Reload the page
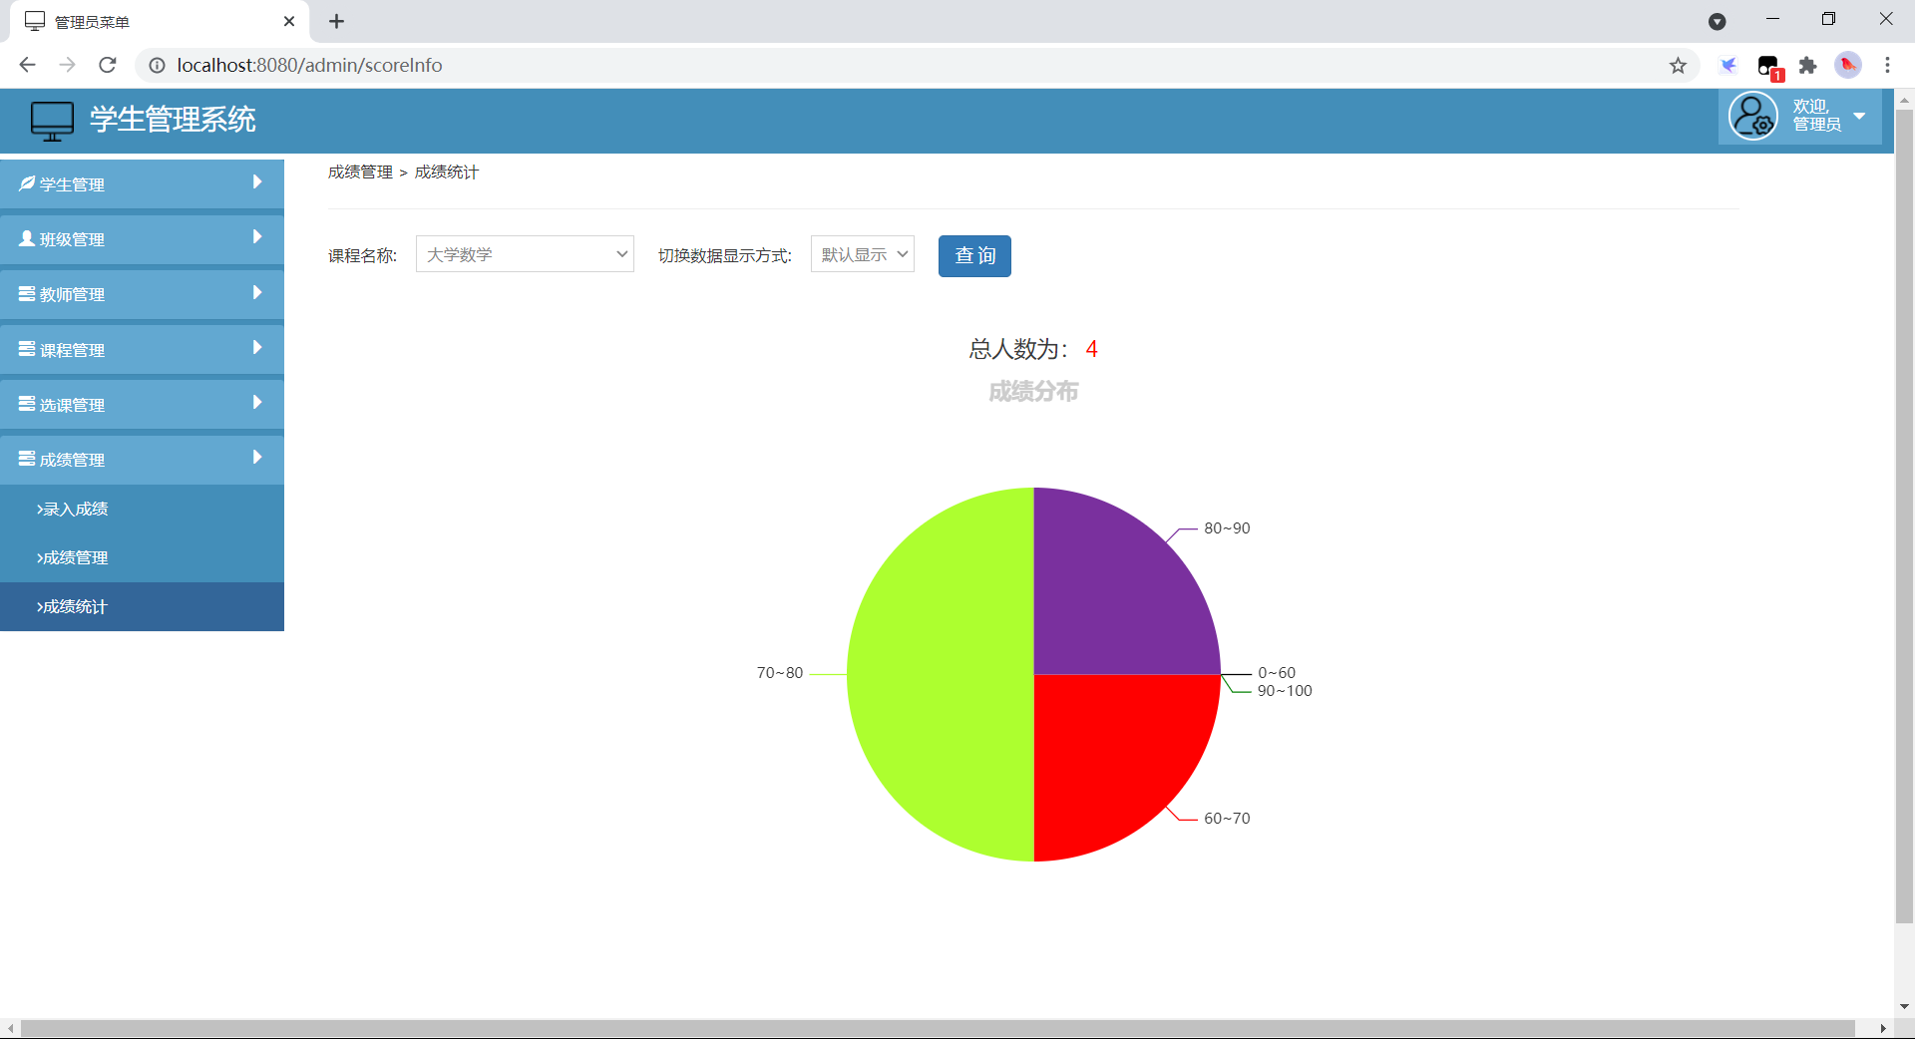 tap(108, 66)
